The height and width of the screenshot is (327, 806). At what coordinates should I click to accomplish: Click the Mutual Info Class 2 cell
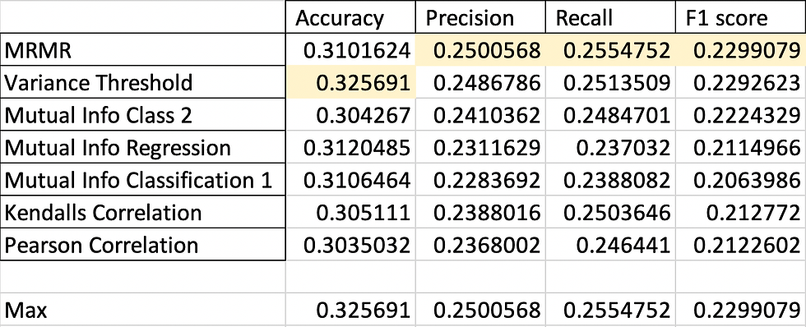(143, 114)
